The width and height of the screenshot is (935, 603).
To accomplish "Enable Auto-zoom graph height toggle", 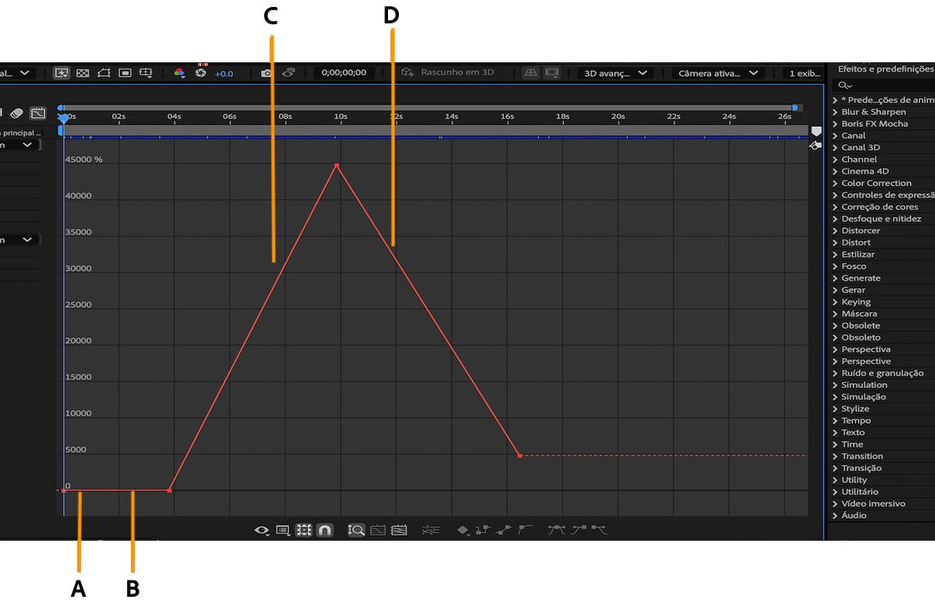I will tap(356, 529).
